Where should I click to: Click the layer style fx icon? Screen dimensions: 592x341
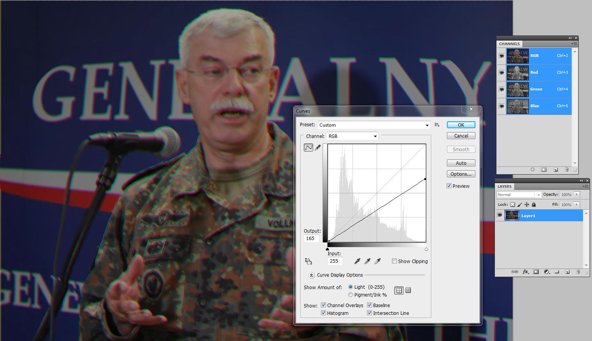click(525, 272)
